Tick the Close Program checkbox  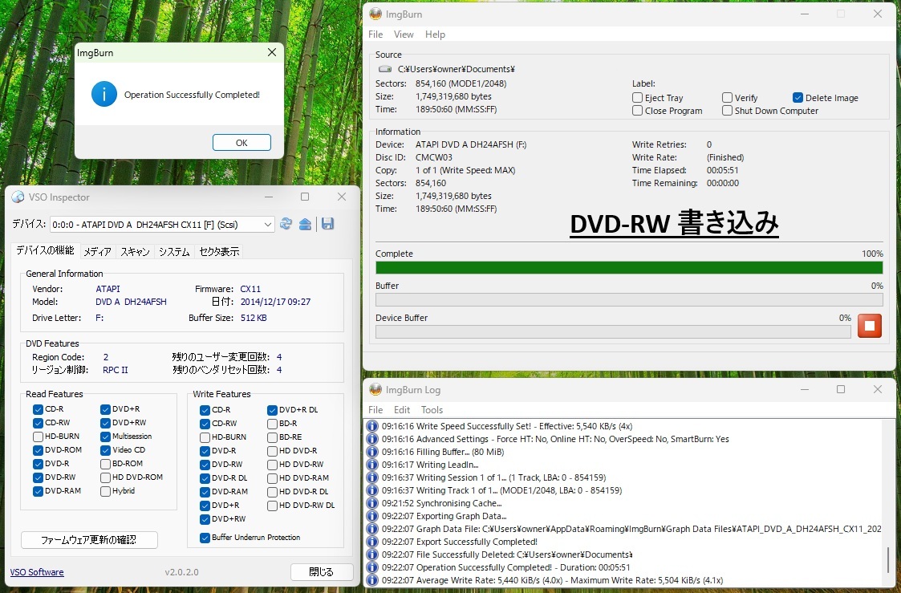click(637, 110)
